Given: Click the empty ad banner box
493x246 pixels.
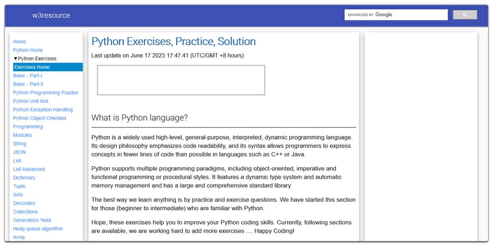Looking at the screenshot, I should [x=181, y=80].
